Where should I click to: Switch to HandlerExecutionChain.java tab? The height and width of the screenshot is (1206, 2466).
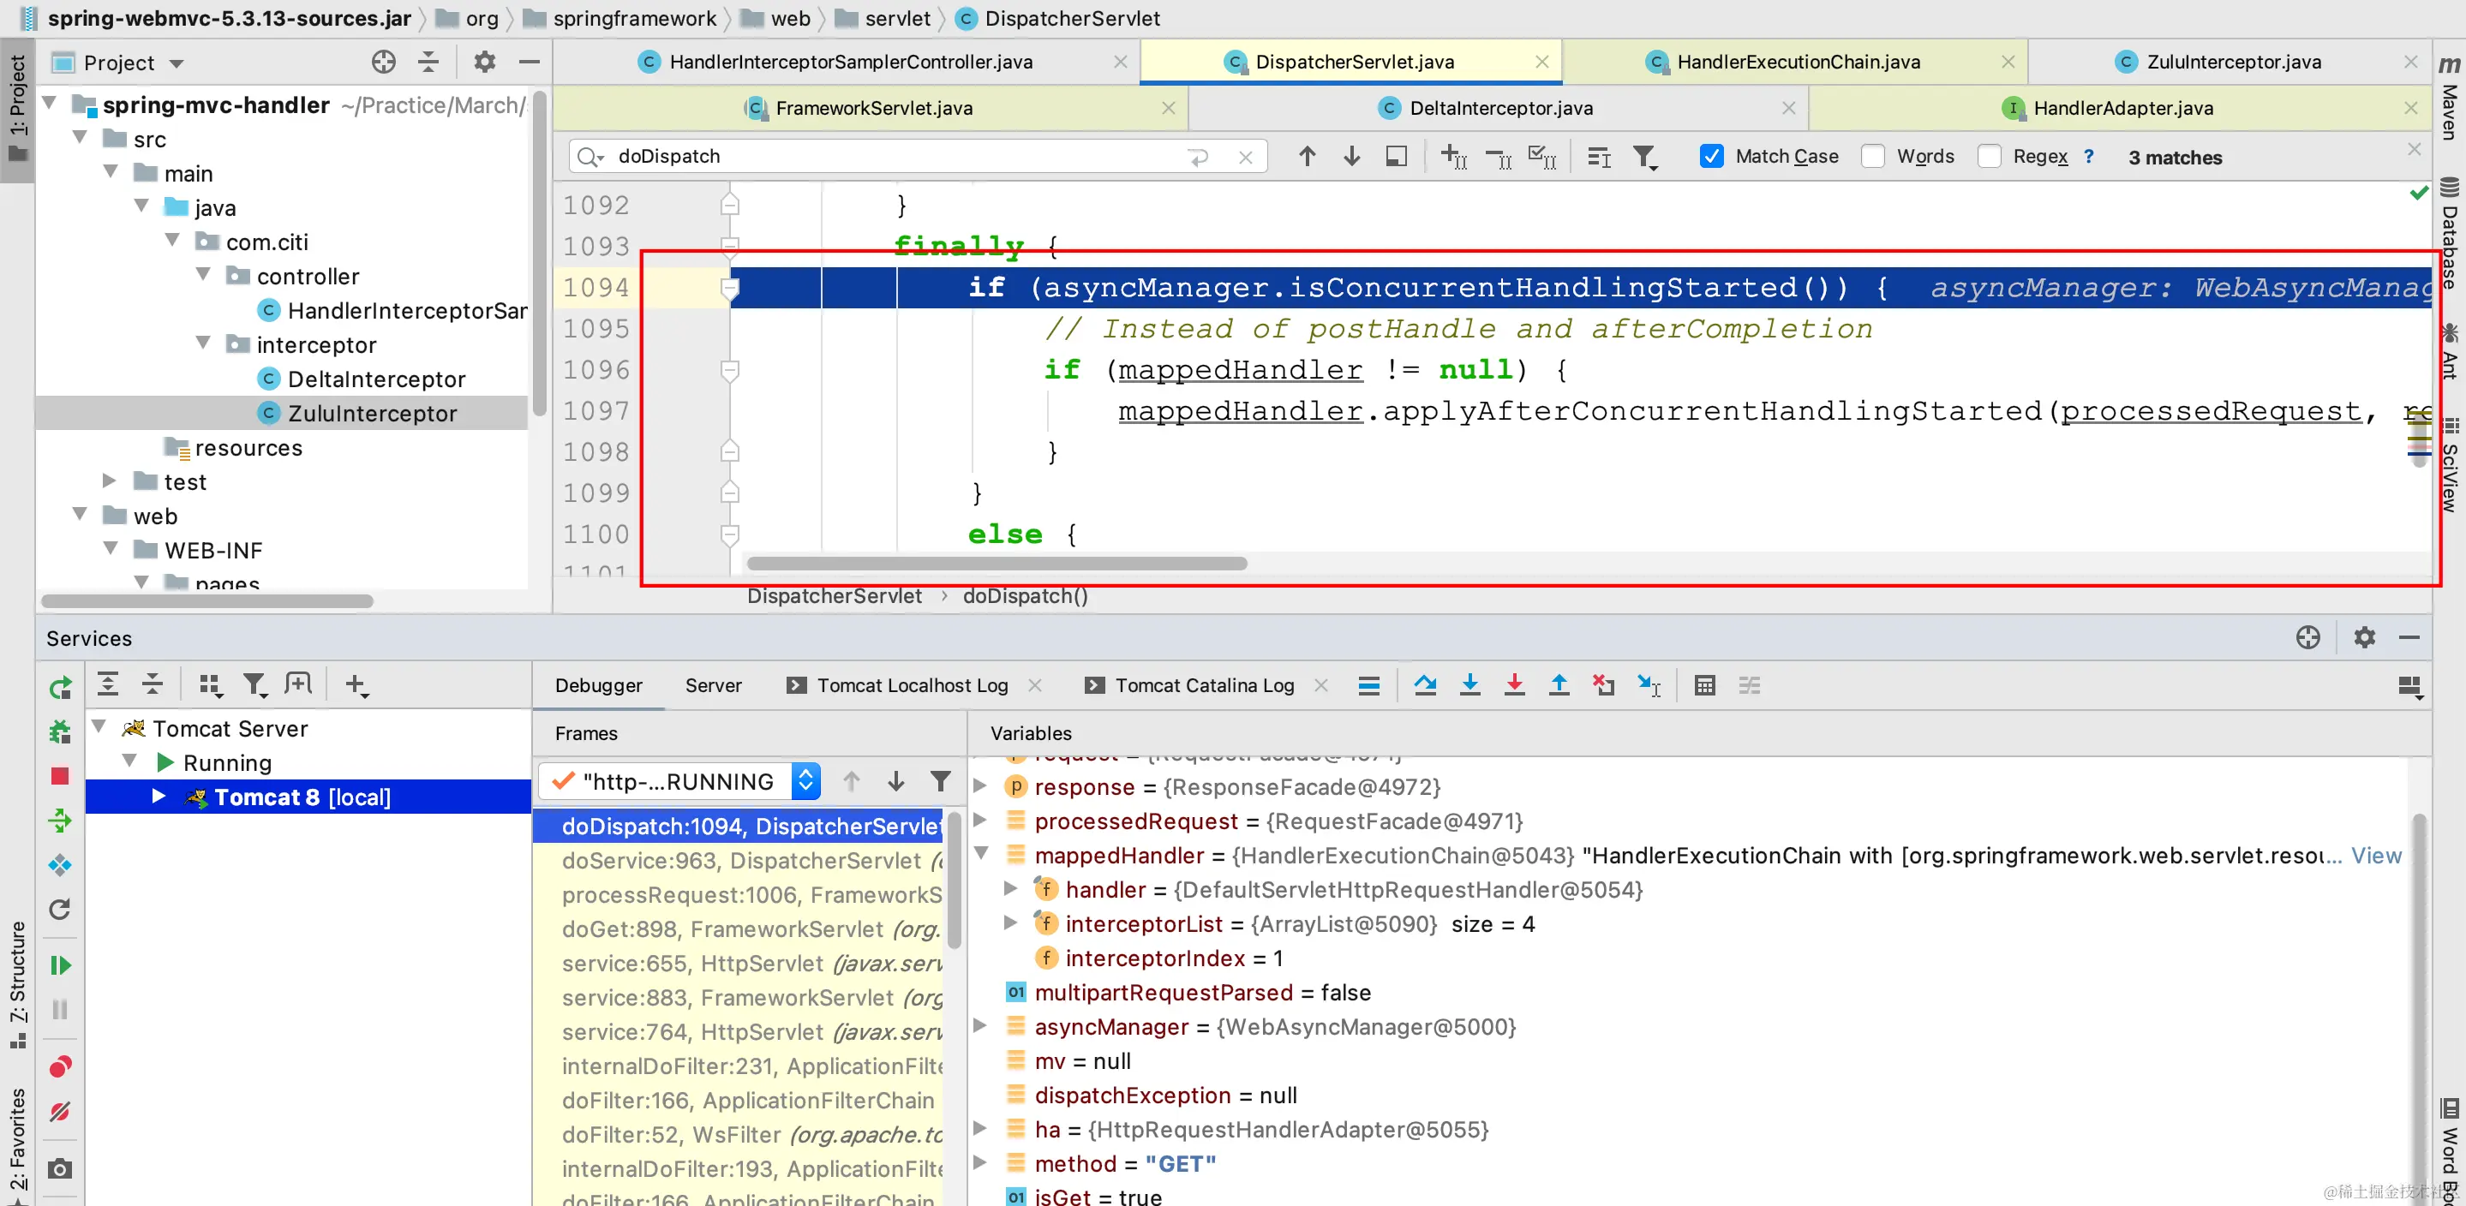point(1798,63)
